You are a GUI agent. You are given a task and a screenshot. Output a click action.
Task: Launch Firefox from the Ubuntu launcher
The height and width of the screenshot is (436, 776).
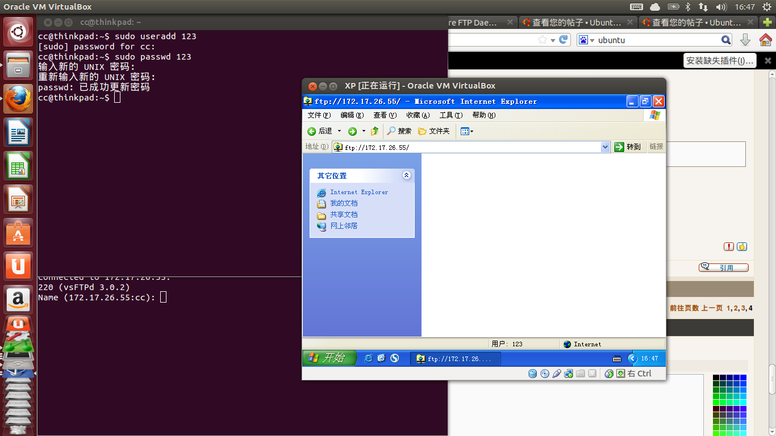click(18, 99)
